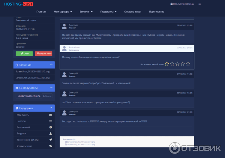Go to the Главная menu item
225x158 pixels.
[x=41, y=12]
